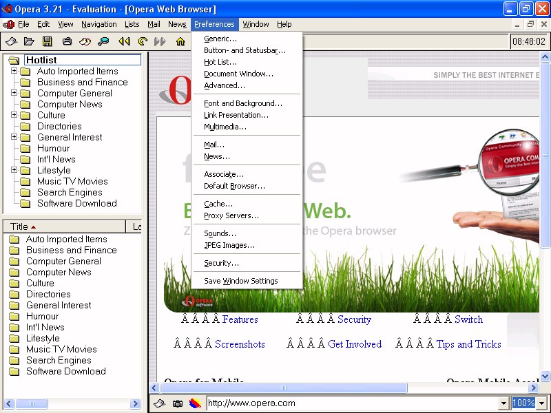Expand the Computer General tree node
Viewport: 551px width, 413px height.
click(x=14, y=93)
